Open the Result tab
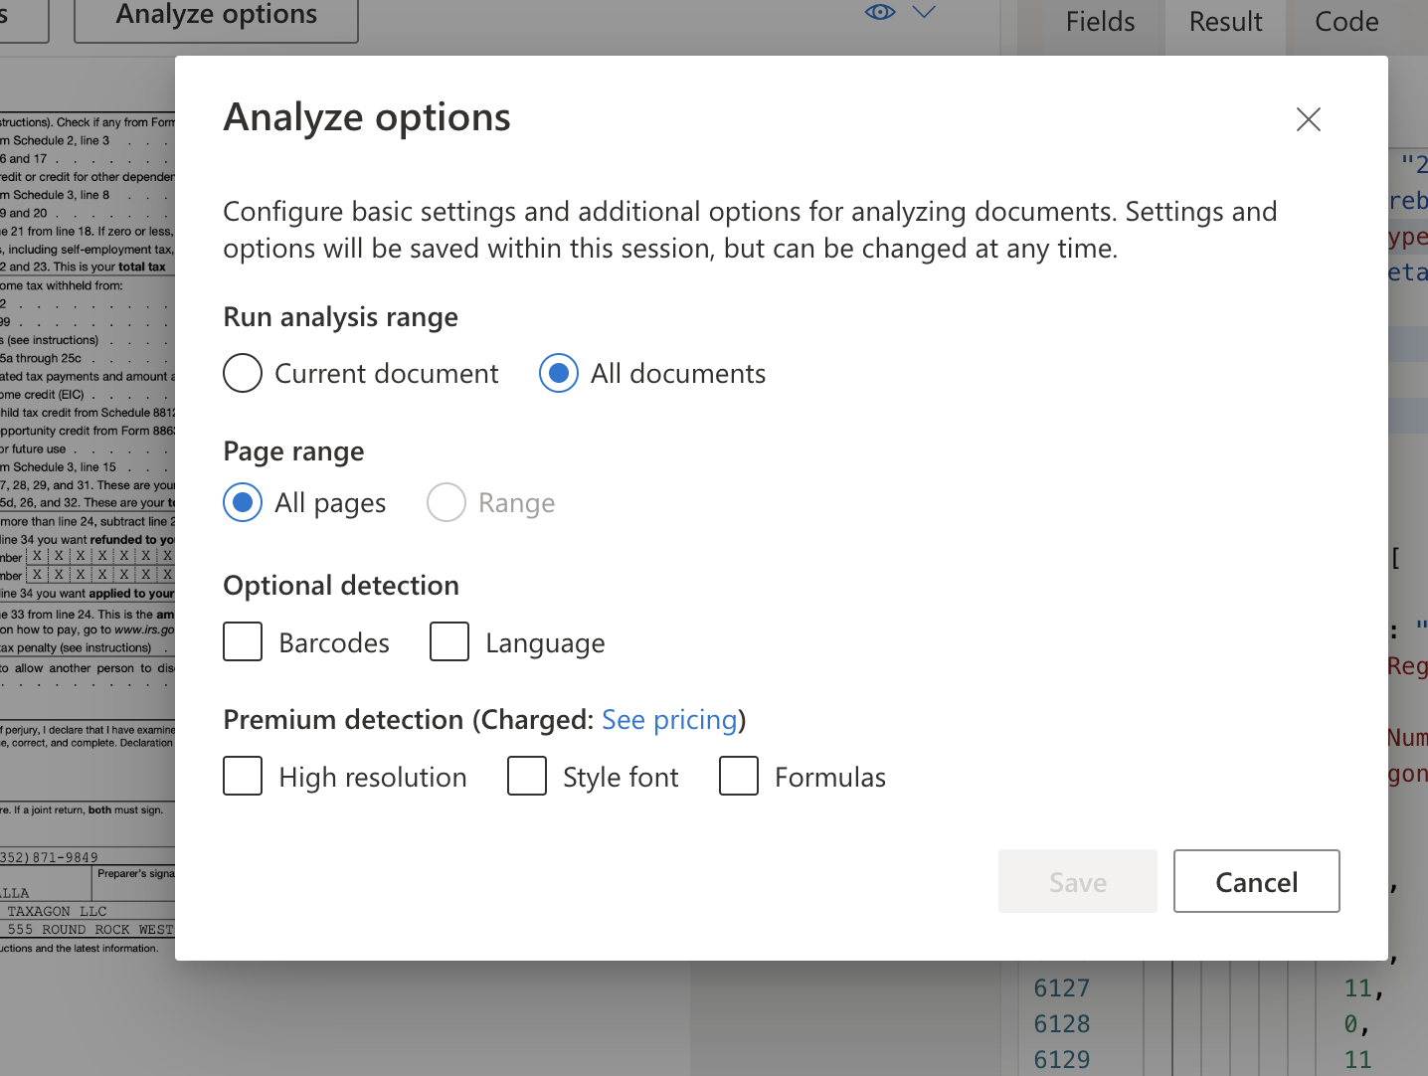 1225,22
